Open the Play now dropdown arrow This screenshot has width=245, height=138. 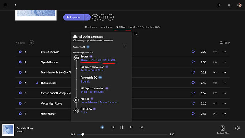[x=87, y=17]
